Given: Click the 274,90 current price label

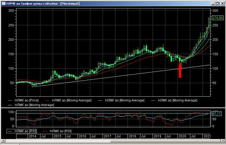Looking at the screenshot, I should (218, 18).
